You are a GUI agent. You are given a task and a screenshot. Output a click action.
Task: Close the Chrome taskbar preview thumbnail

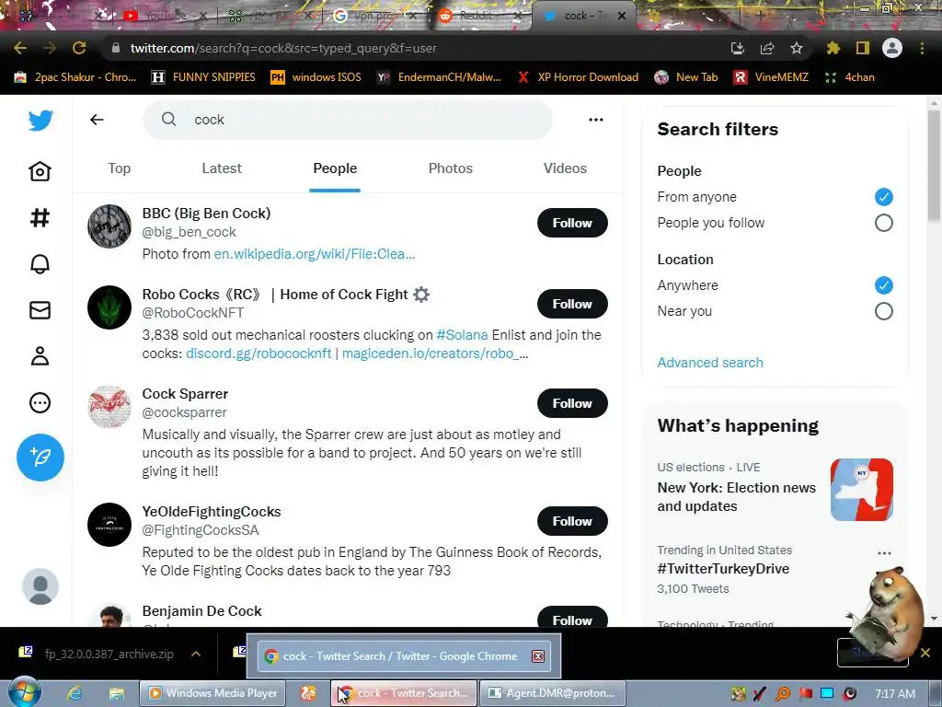pyautogui.click(x=538, y=656)
